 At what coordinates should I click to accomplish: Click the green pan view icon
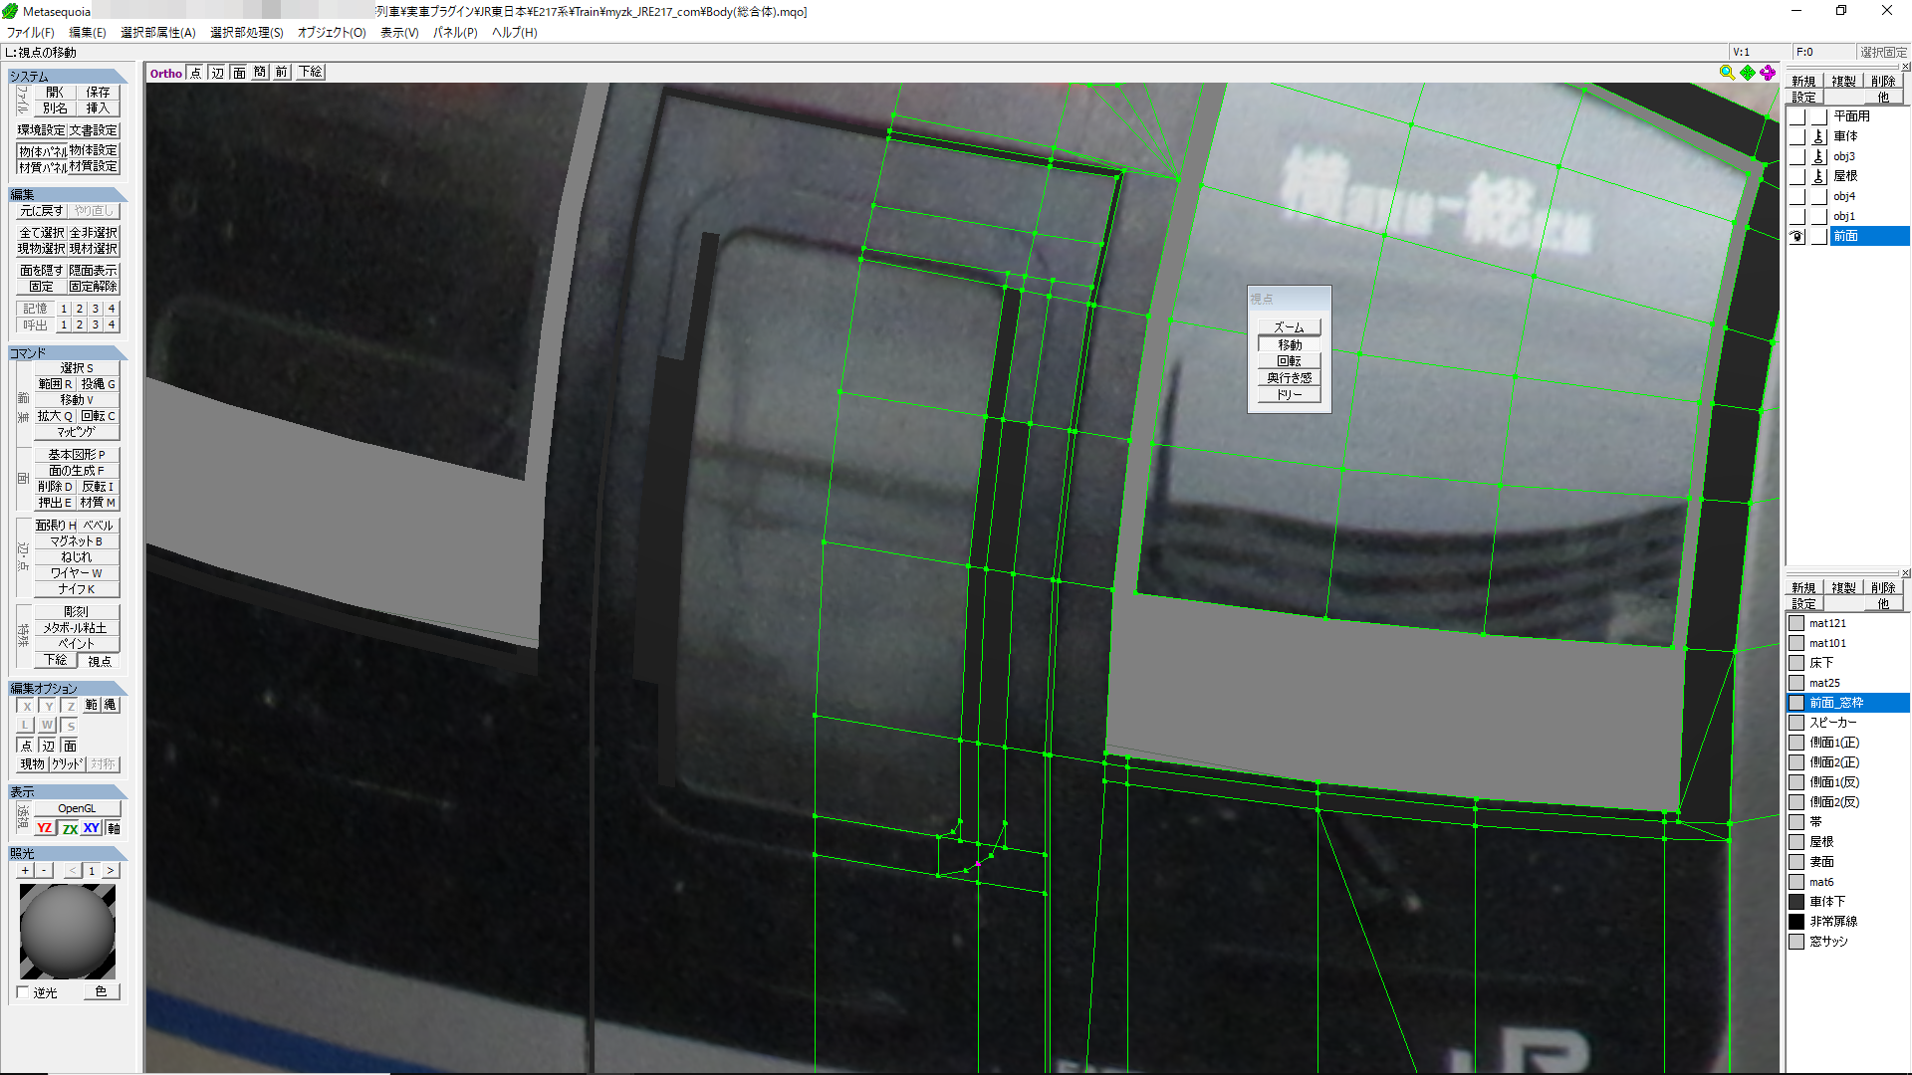(x=1748, y=73)
